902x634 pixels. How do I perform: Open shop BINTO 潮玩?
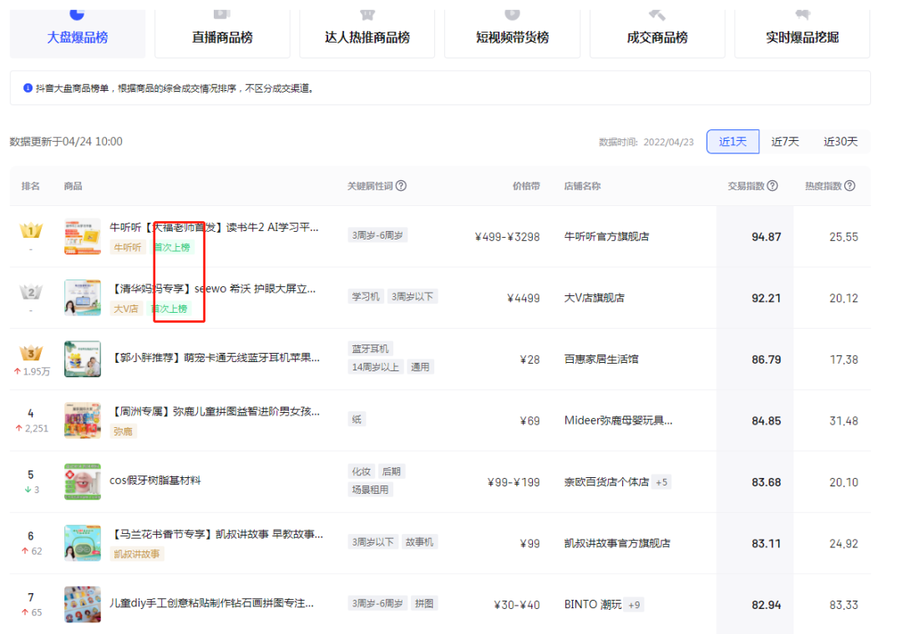click(x=592, y=604)
